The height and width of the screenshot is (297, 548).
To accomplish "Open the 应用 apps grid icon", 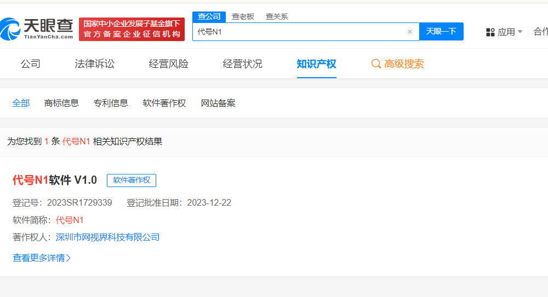I will (x=490, y=32).
